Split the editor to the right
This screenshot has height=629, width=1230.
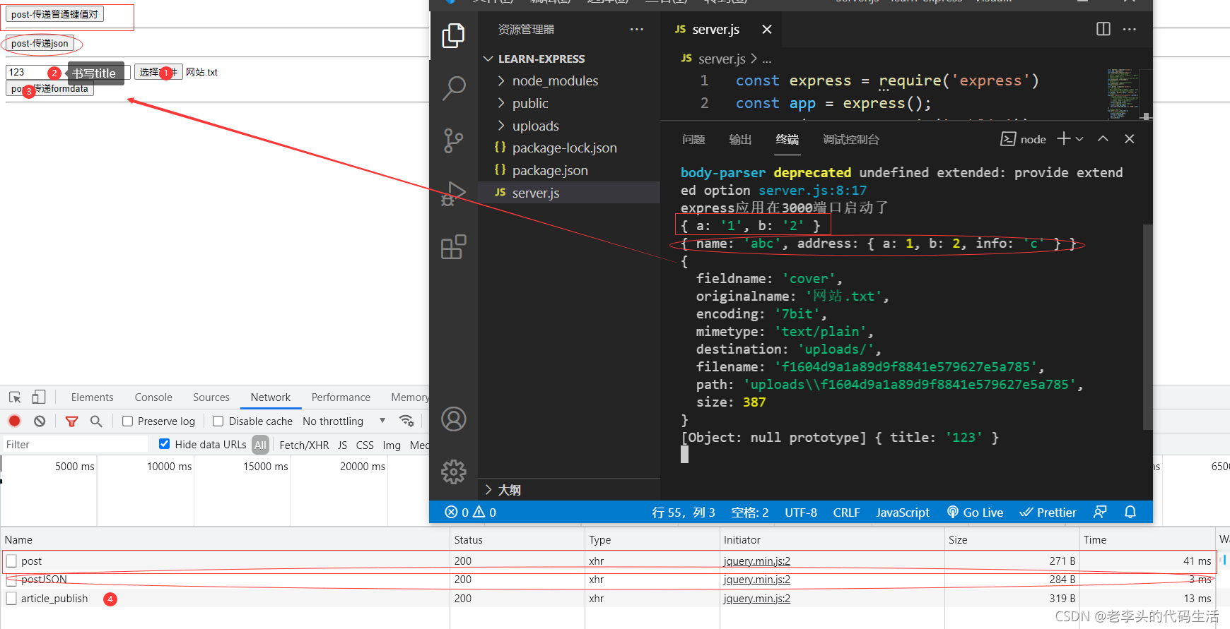tap(1103, 29)
